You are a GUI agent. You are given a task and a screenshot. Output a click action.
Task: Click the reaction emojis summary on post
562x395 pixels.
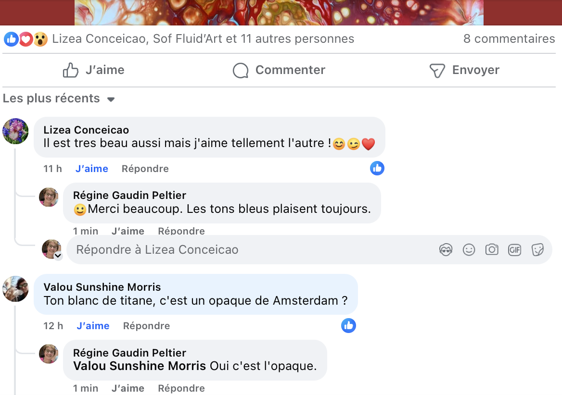26,39
